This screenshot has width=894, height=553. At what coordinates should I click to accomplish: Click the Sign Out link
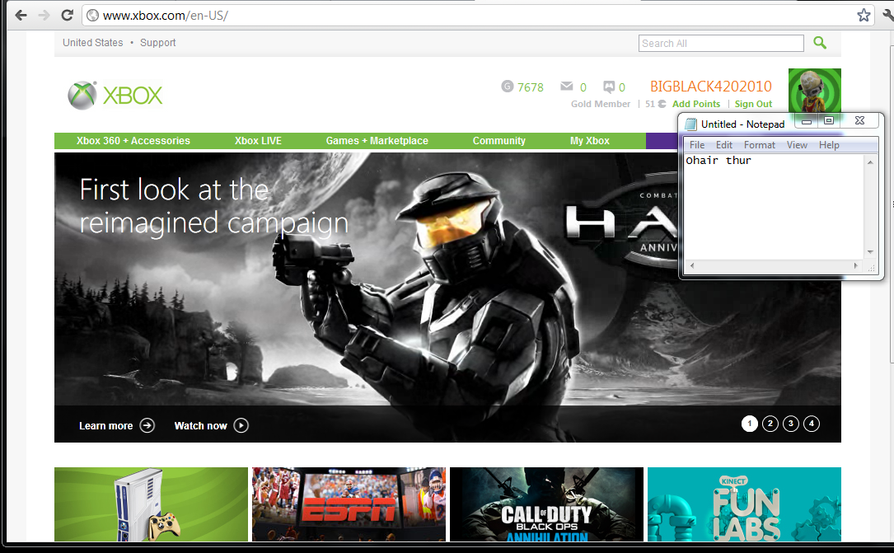pyautogui.click(x=753, y=104)
